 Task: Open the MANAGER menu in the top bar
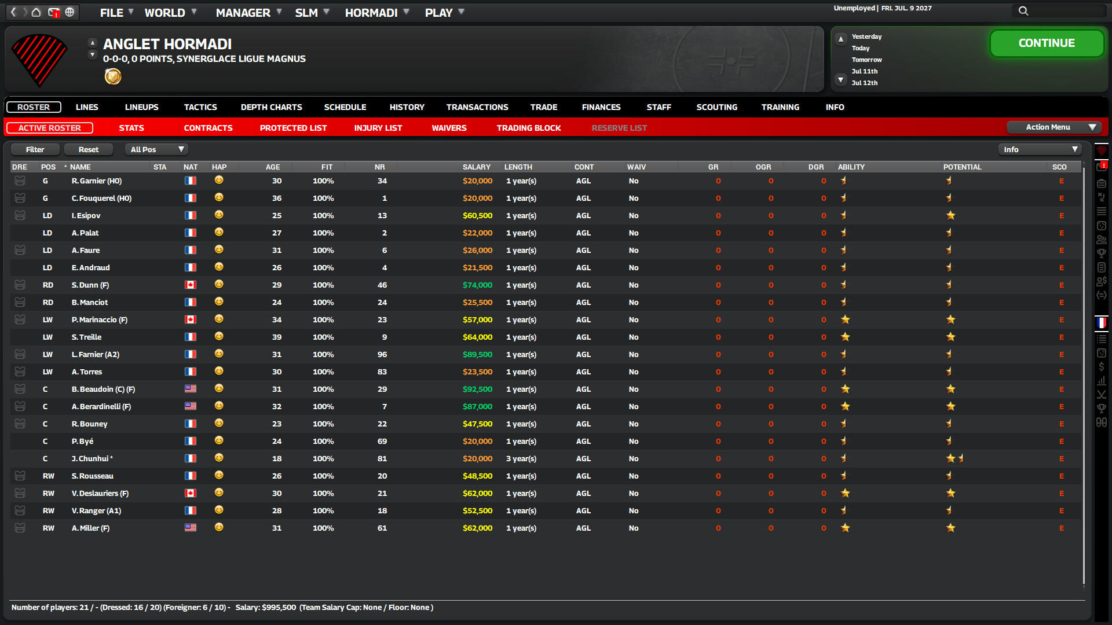243,12
